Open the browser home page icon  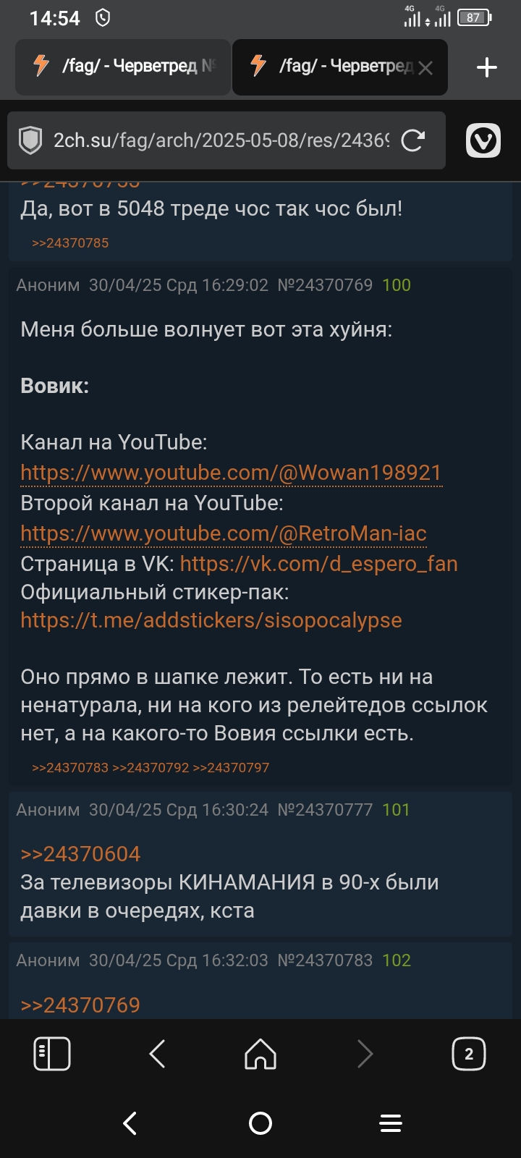(x=260, y=1054)
